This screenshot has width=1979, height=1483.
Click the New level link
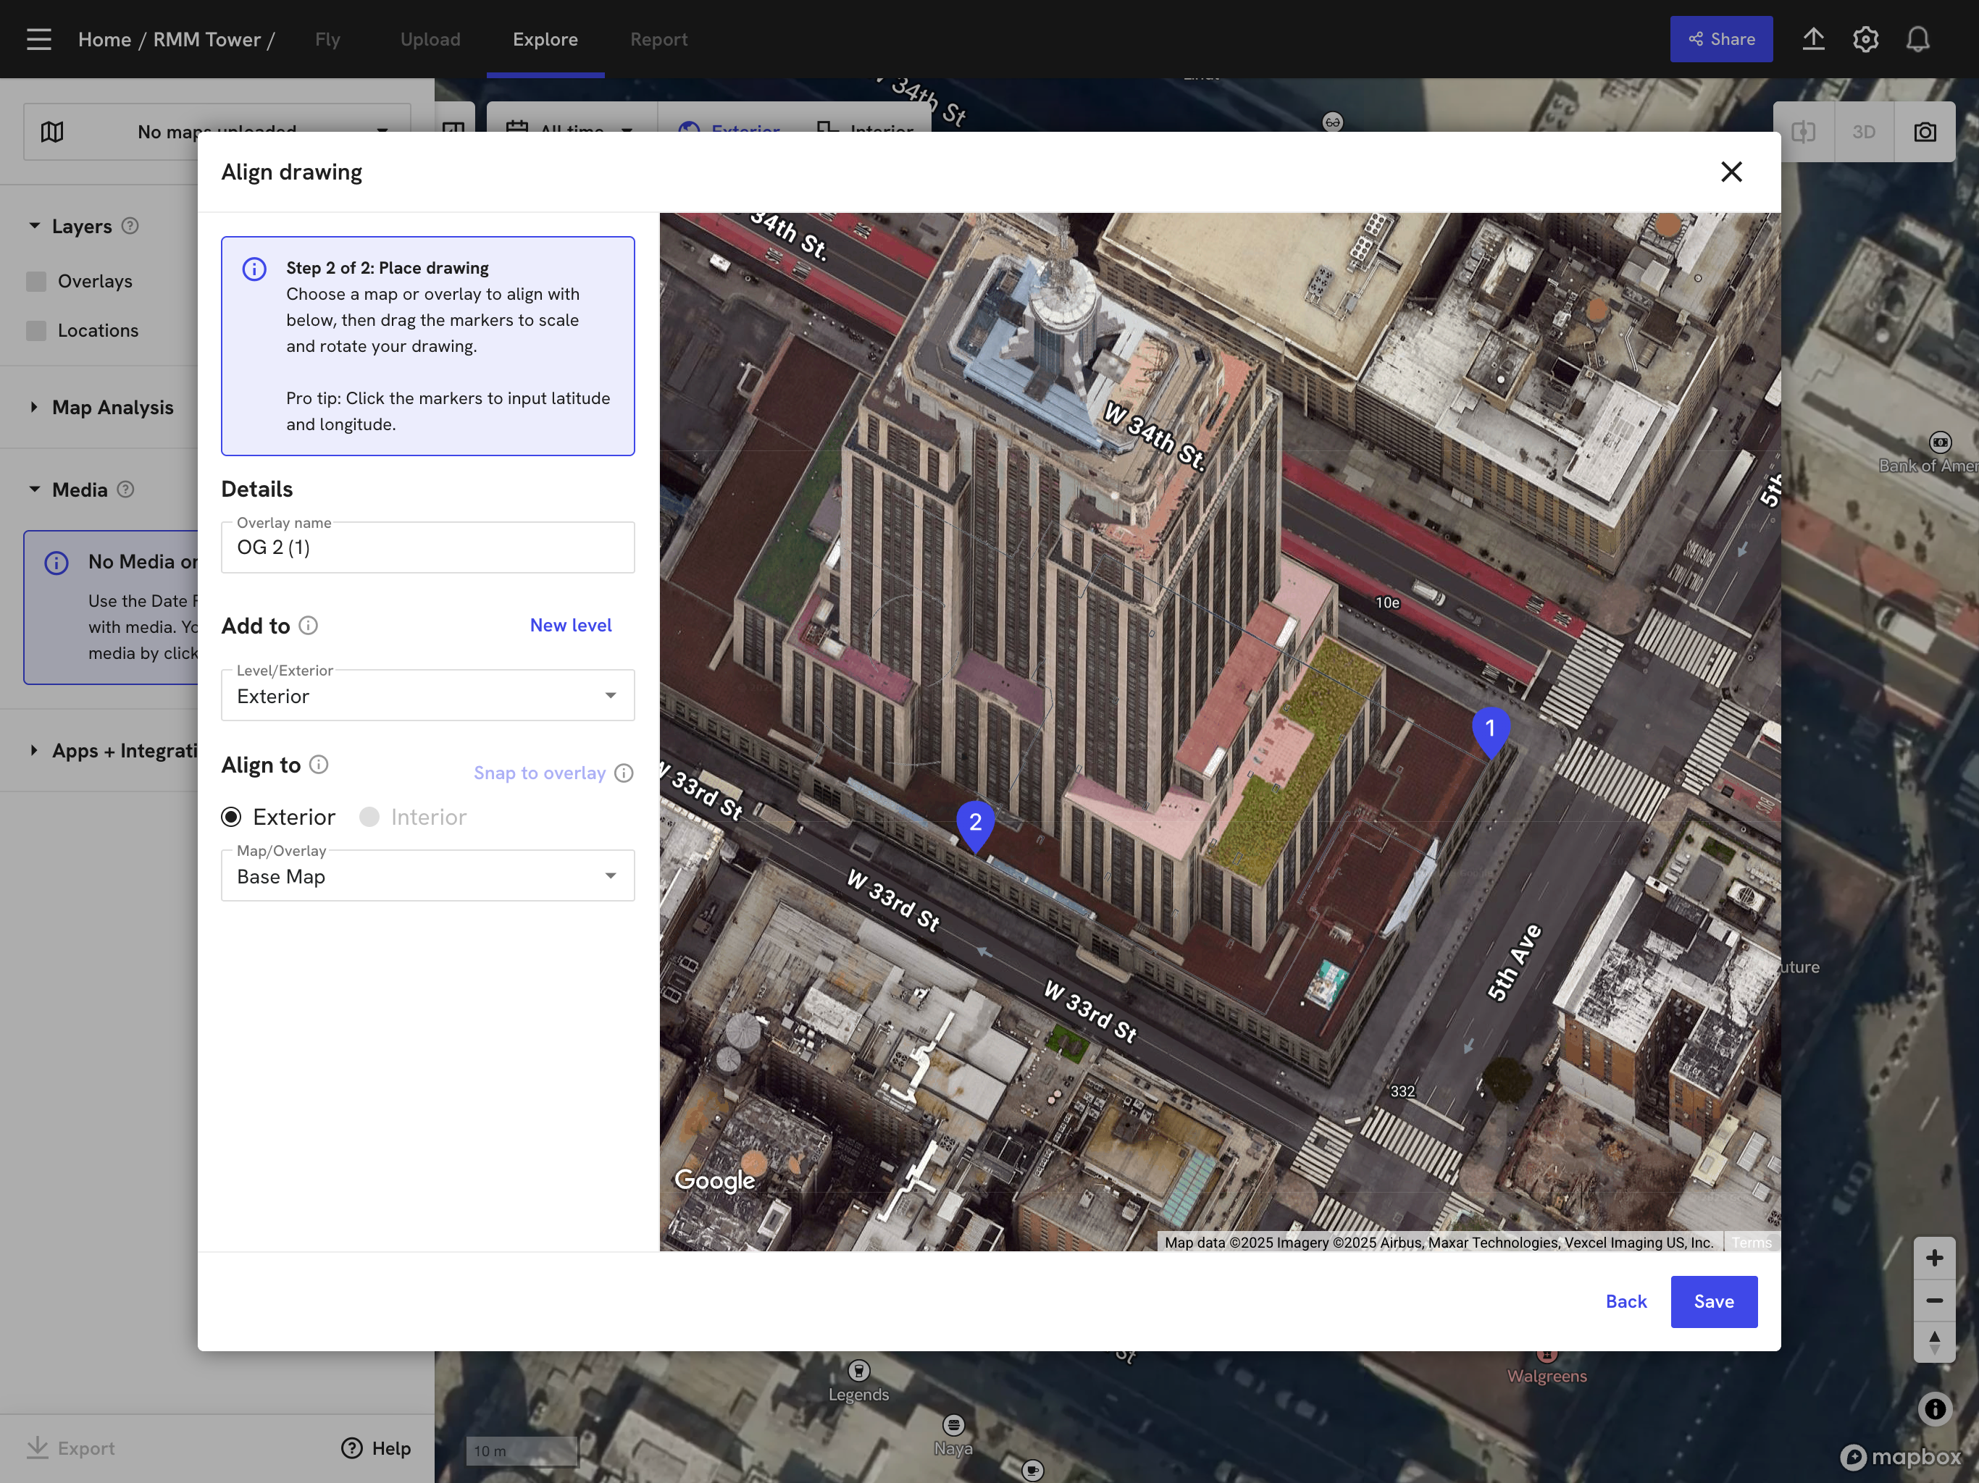(570, 624)
